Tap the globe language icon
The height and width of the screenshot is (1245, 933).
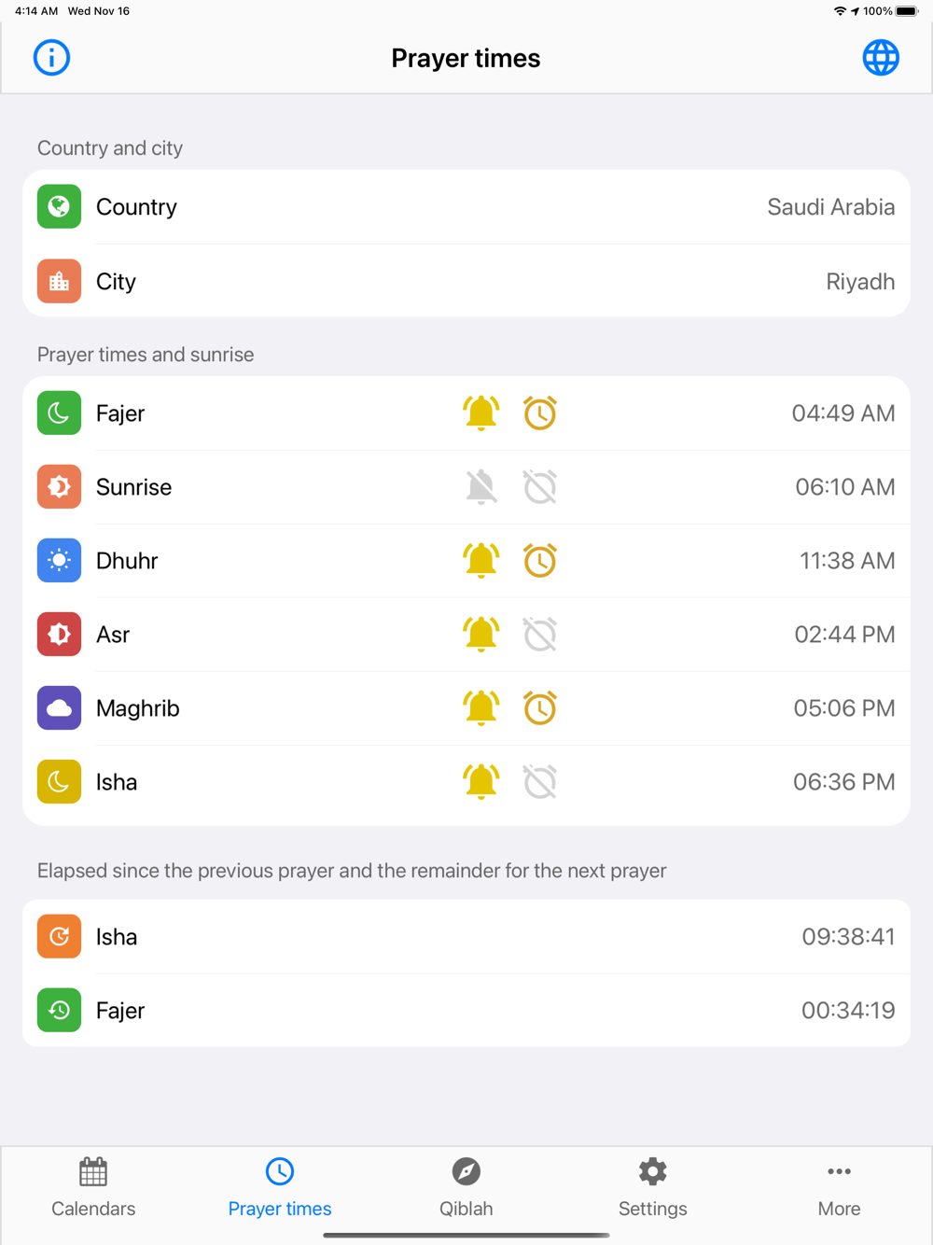point(881,58)
